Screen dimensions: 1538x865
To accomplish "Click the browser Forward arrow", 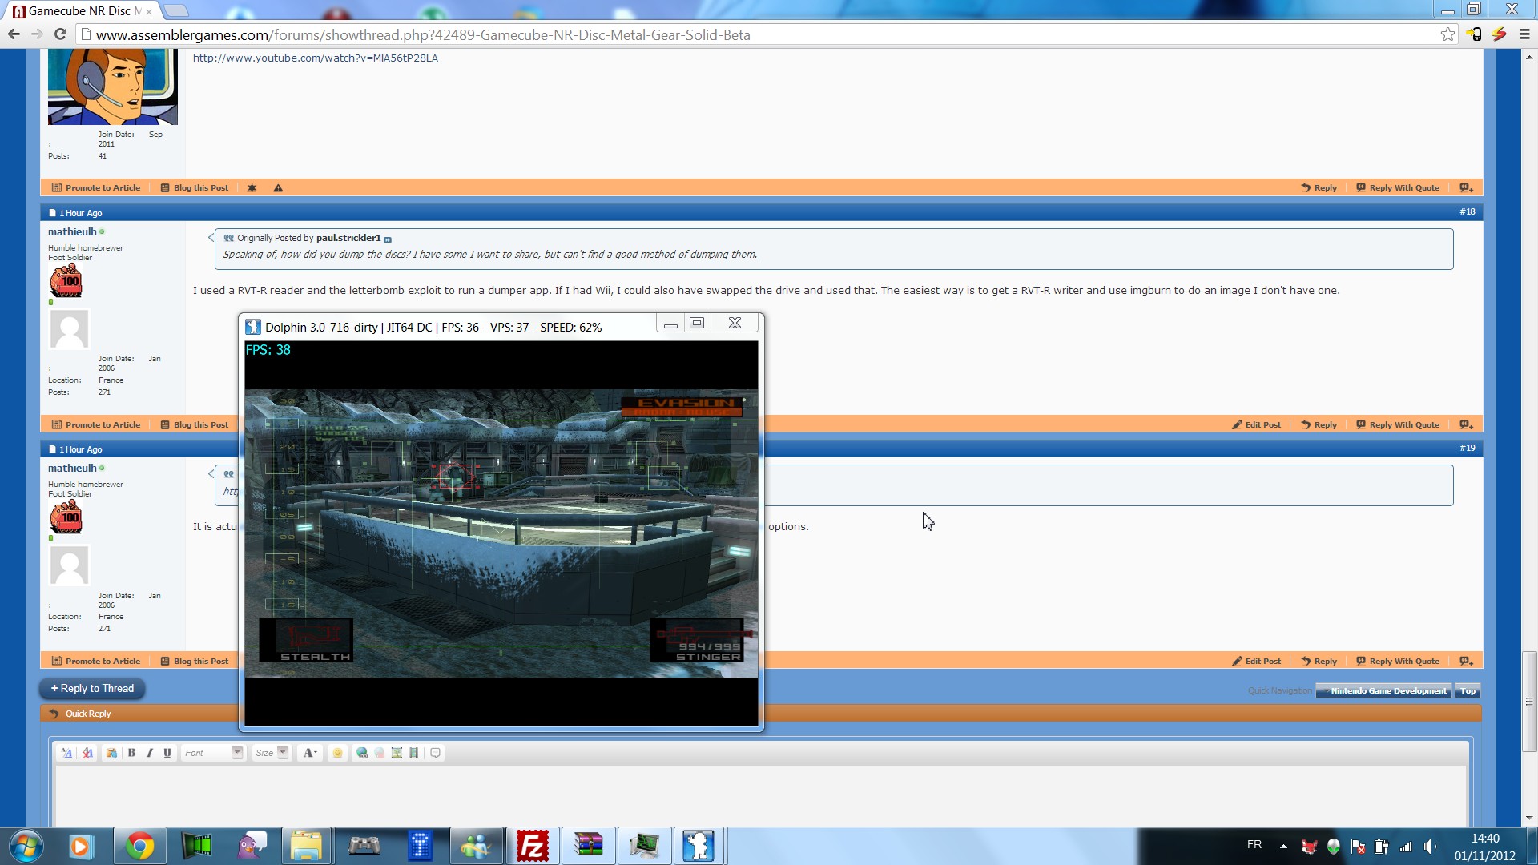I will [x=37, y=34].
